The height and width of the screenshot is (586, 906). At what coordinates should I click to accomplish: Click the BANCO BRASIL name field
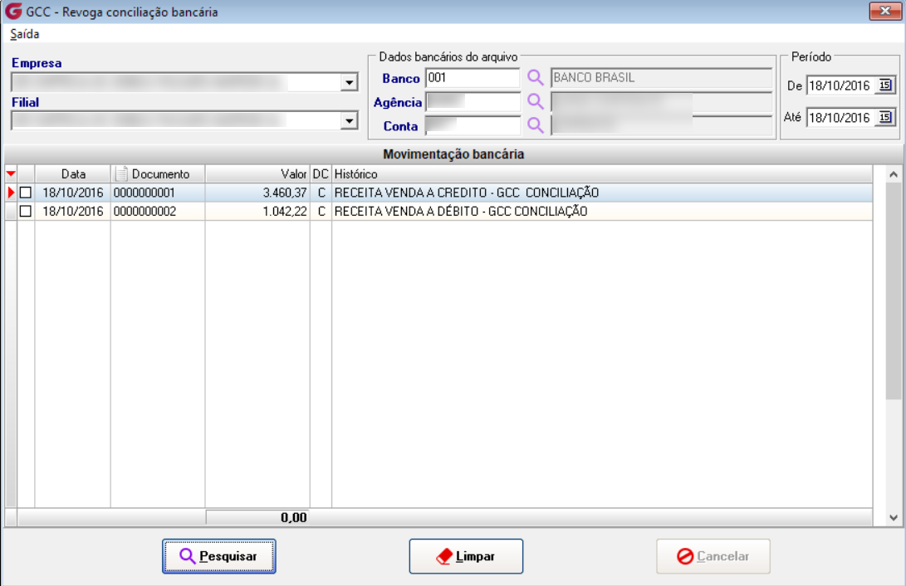(x=662, y=78)
